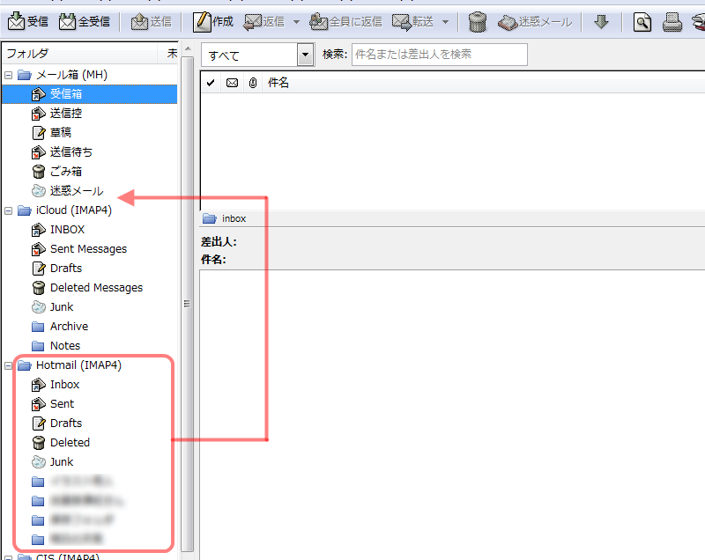Click the trash can delete icon in toolbar
This screenshot has height=560, width=705.
pyautogui.click(x=477, y=22)
